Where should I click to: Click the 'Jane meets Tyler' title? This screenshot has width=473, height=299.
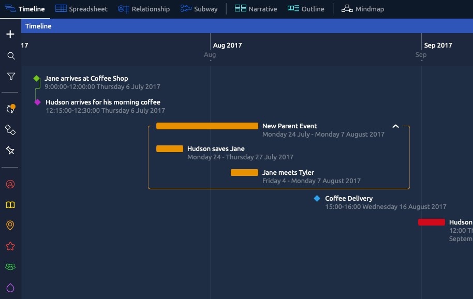point(288,172)
